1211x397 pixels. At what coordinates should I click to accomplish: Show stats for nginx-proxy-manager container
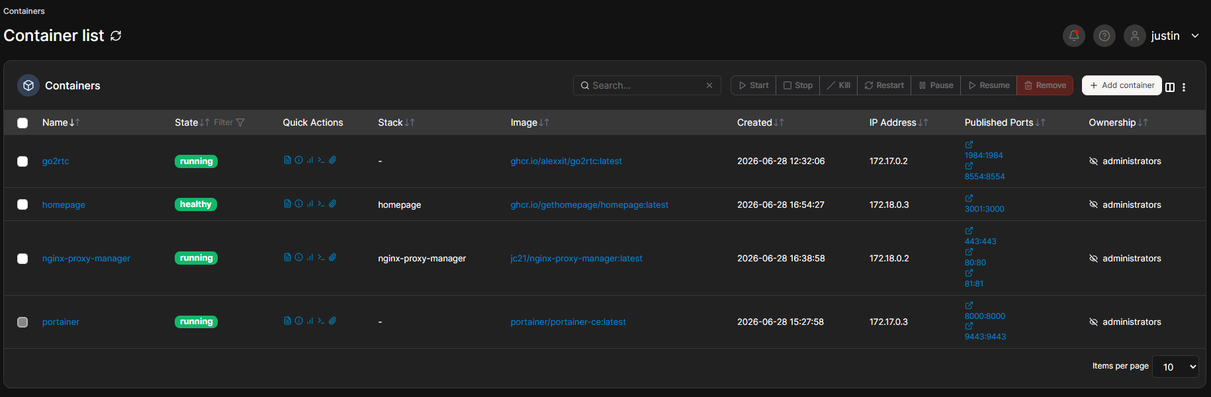coord(310,257)
